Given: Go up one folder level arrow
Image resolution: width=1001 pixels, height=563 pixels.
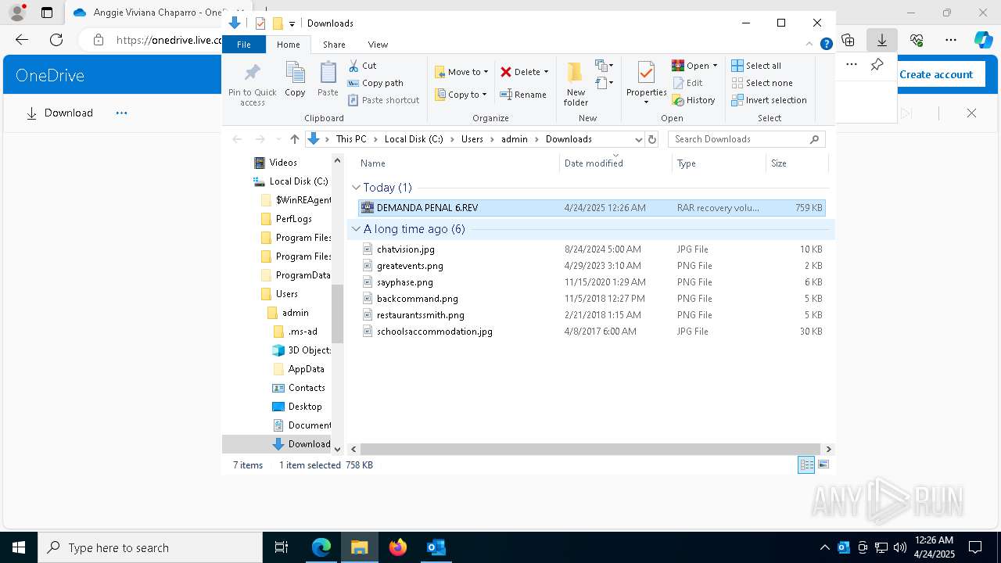Looking at the screenshot, I should [x=294, y=139].
